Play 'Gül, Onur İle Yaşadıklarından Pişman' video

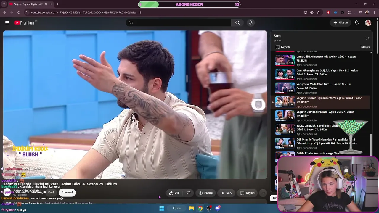[320, 143]
